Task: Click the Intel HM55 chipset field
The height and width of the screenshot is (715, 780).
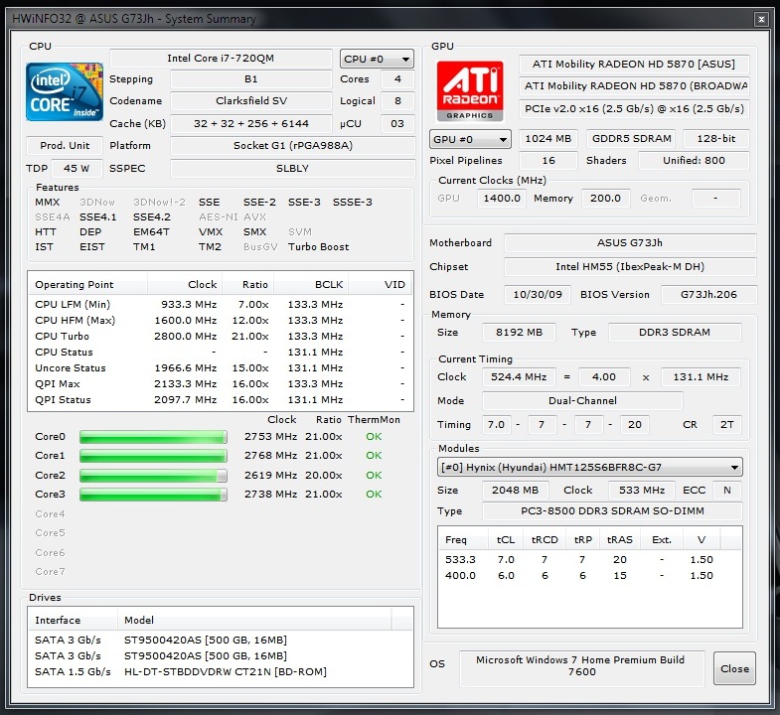Action: 630,267
